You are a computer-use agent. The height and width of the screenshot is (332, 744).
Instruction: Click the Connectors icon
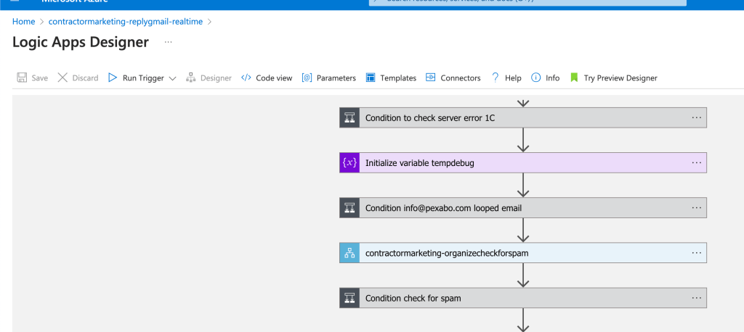click(x=430, y=78)
